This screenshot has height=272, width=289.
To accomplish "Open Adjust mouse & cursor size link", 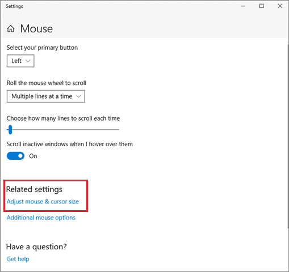I will tap(43, 202).
